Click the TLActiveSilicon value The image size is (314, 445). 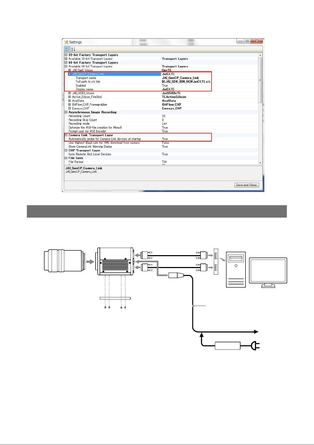pos(174,97)
